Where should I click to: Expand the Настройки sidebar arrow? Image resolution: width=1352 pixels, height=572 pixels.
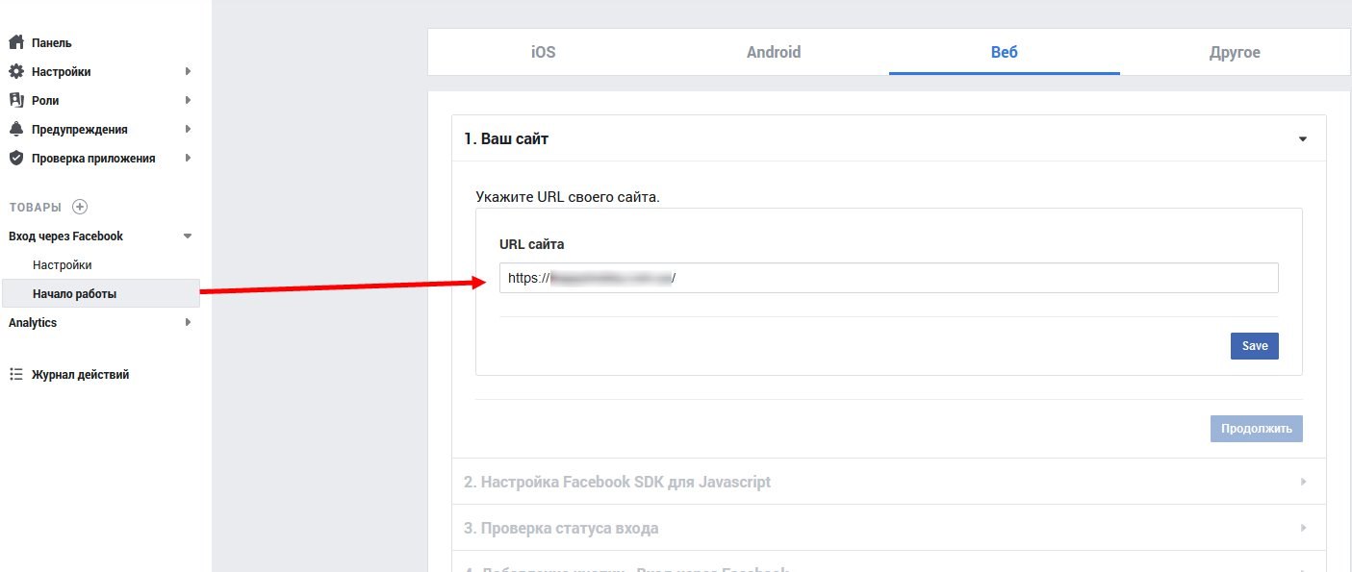pos(188,71)
